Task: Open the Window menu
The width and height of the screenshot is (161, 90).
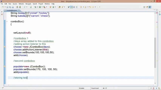Action: (47, 4)
